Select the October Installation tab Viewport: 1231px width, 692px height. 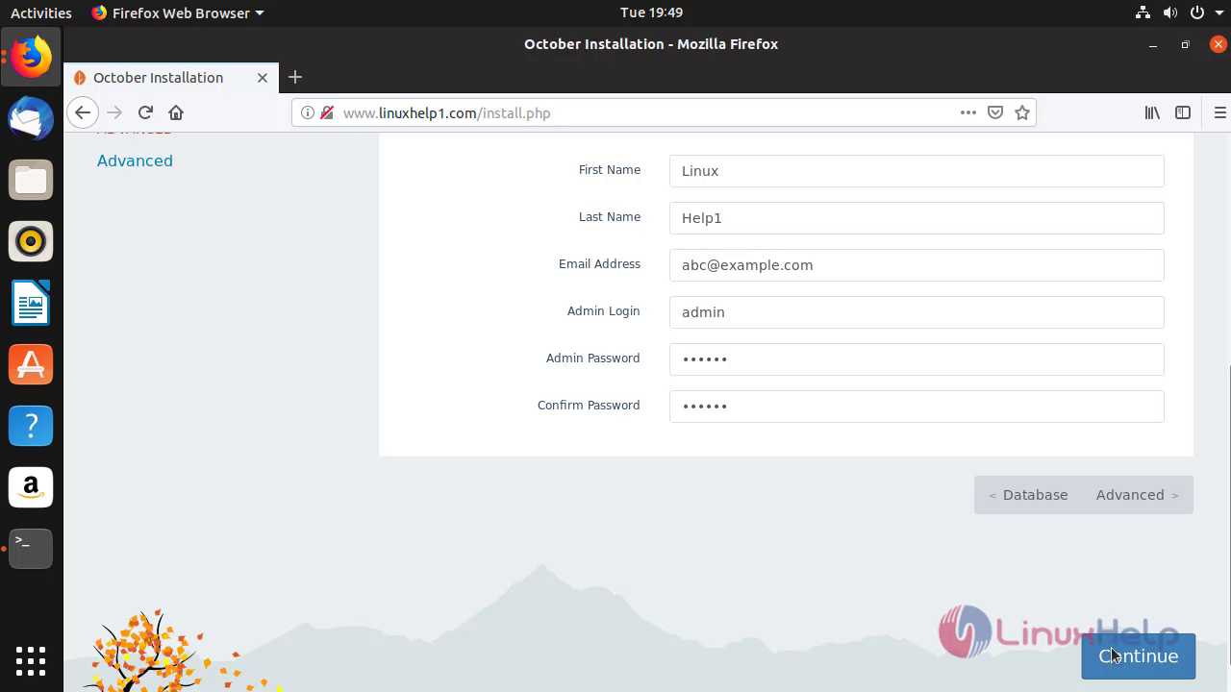tap(171, 78)
